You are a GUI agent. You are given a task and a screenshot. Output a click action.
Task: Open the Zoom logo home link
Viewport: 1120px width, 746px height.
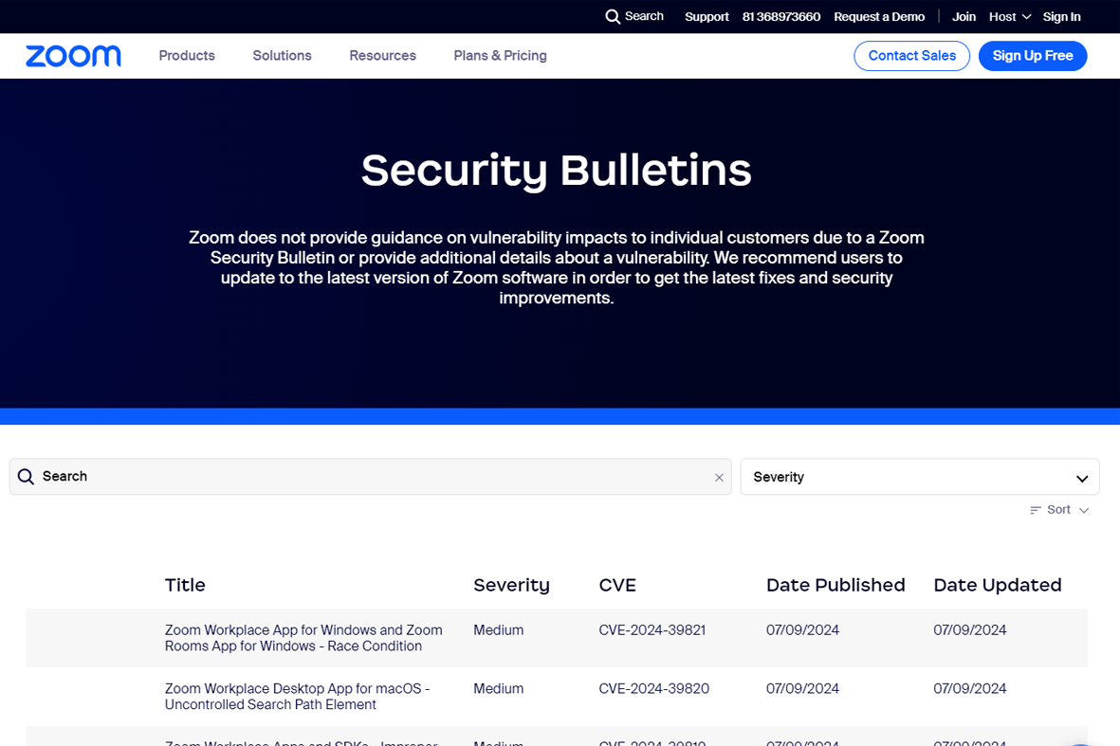(74, 56)
